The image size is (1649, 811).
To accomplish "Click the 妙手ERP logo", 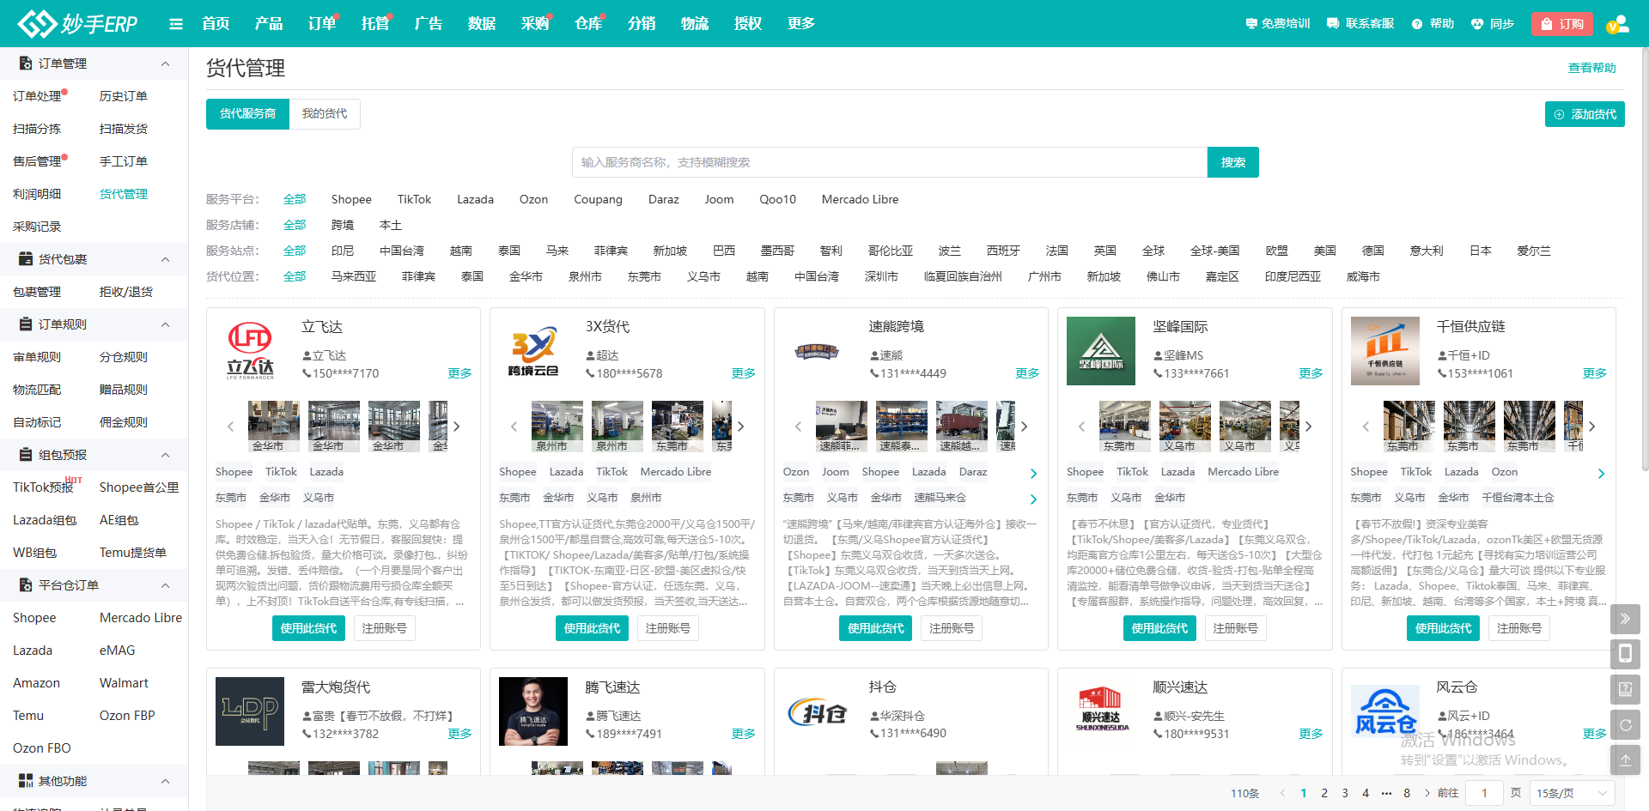I will coord(78,24).
